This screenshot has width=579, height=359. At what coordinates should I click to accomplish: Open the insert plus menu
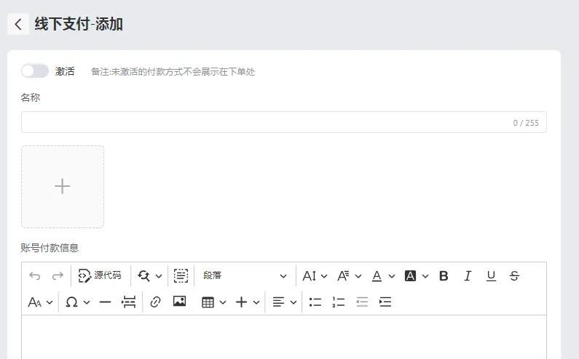[241, 302]
